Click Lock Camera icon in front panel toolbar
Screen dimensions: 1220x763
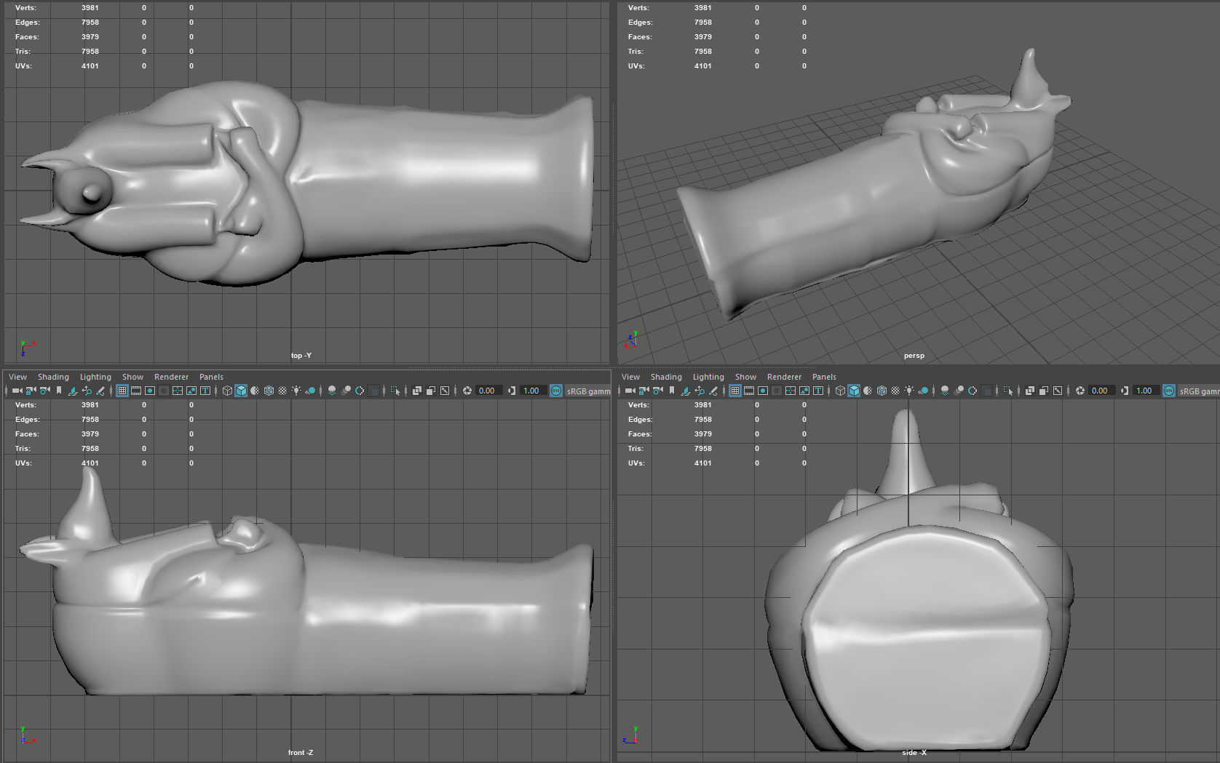(31, 391)
